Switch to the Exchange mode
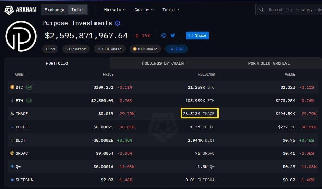 click(x=54, y=10)
